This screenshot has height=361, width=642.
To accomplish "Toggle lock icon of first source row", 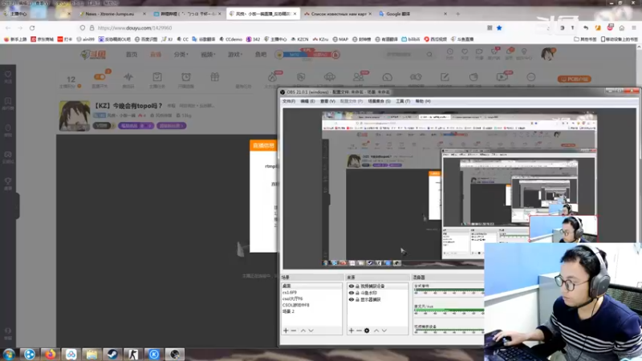I will (x=357, y=286).
